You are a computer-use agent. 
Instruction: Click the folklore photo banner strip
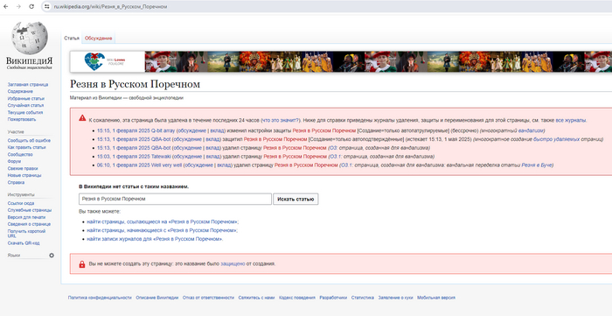(x=379, y=62)
